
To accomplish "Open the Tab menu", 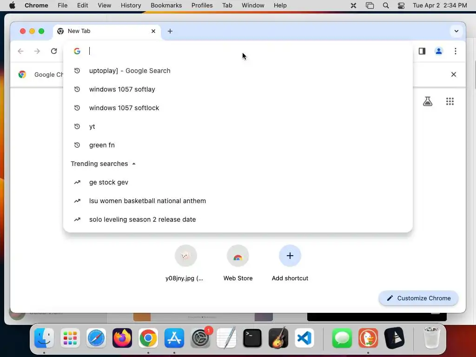I will point(227,6).
